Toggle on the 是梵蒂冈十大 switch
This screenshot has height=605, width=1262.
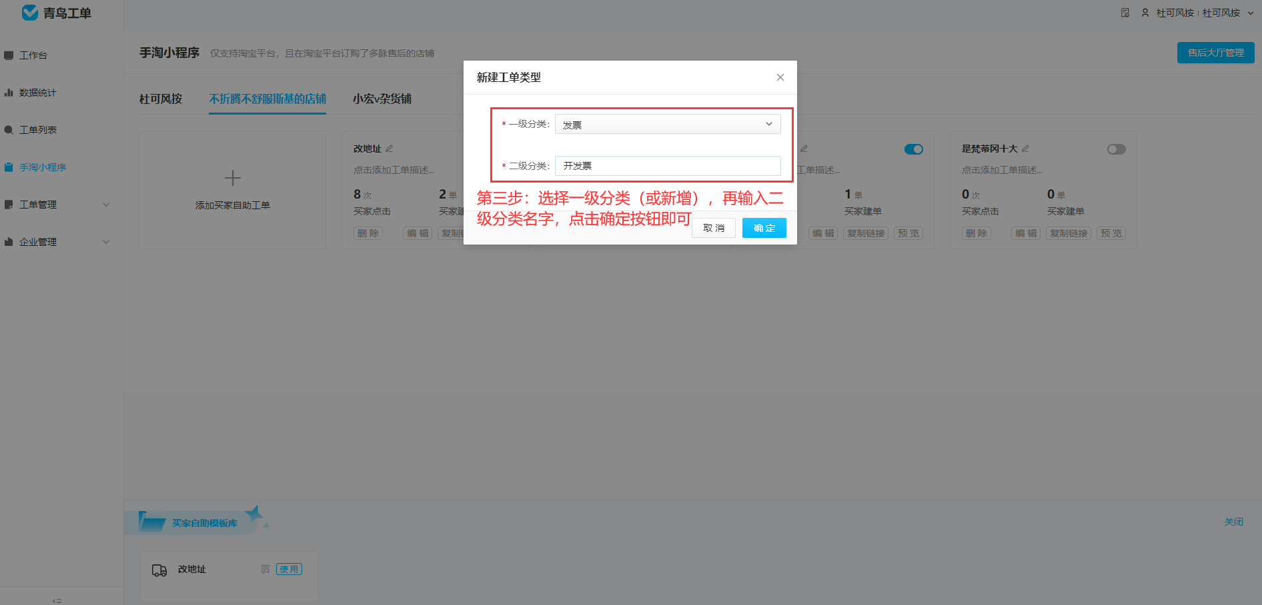(1117, 149)
